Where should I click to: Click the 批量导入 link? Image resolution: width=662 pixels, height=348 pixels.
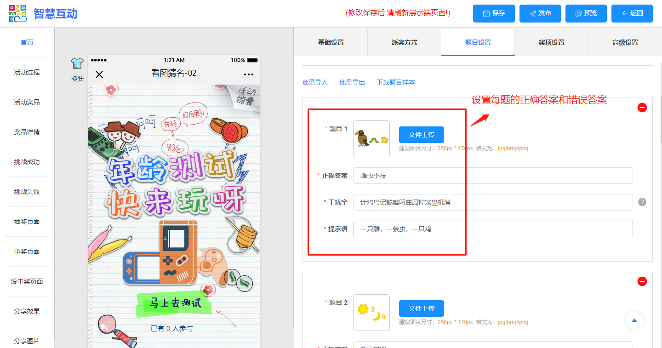point(315,82)
